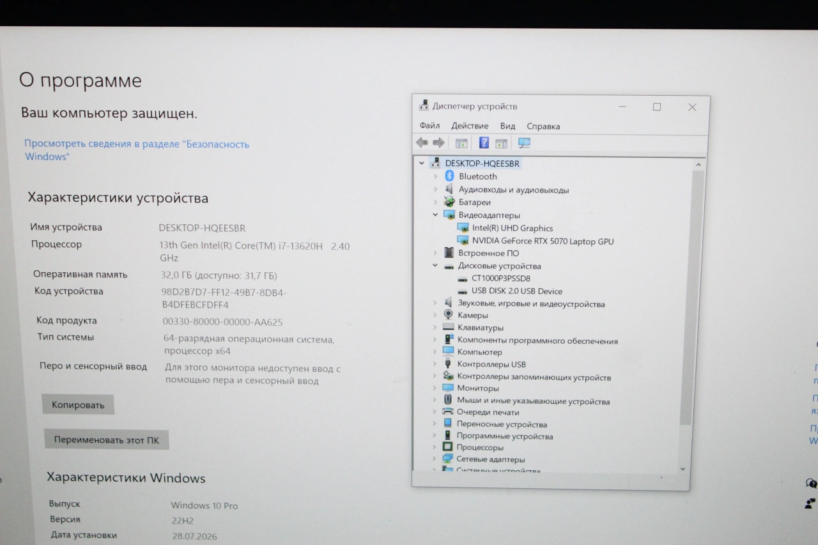This screenshot has height=545, width=818.
Task: Click the Копировать button
Action: (78, 404)
